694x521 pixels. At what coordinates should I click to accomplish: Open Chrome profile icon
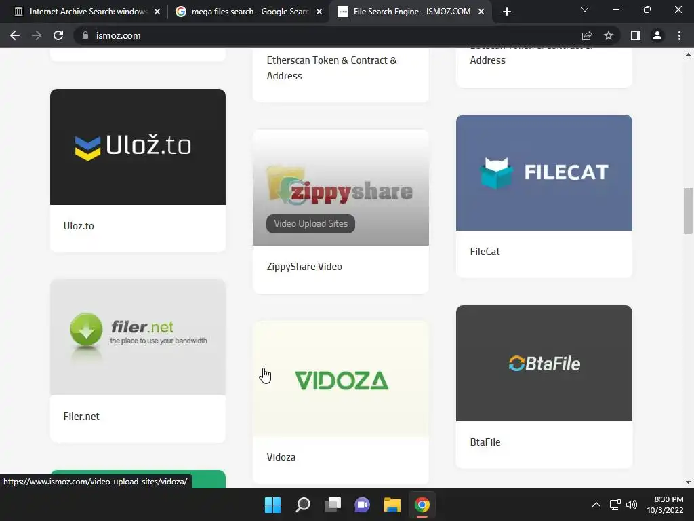657,35
